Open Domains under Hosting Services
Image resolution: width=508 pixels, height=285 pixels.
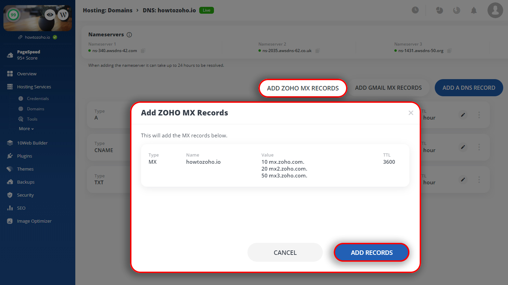click(x=36, y=109)
